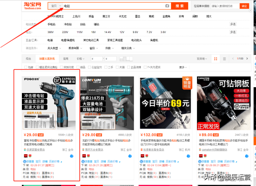Select 家用工具组套 category
The image size is (256, 186).
click(115, 40)
